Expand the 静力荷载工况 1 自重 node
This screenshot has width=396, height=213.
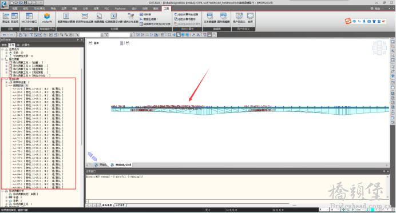click(x=6, y=62)
